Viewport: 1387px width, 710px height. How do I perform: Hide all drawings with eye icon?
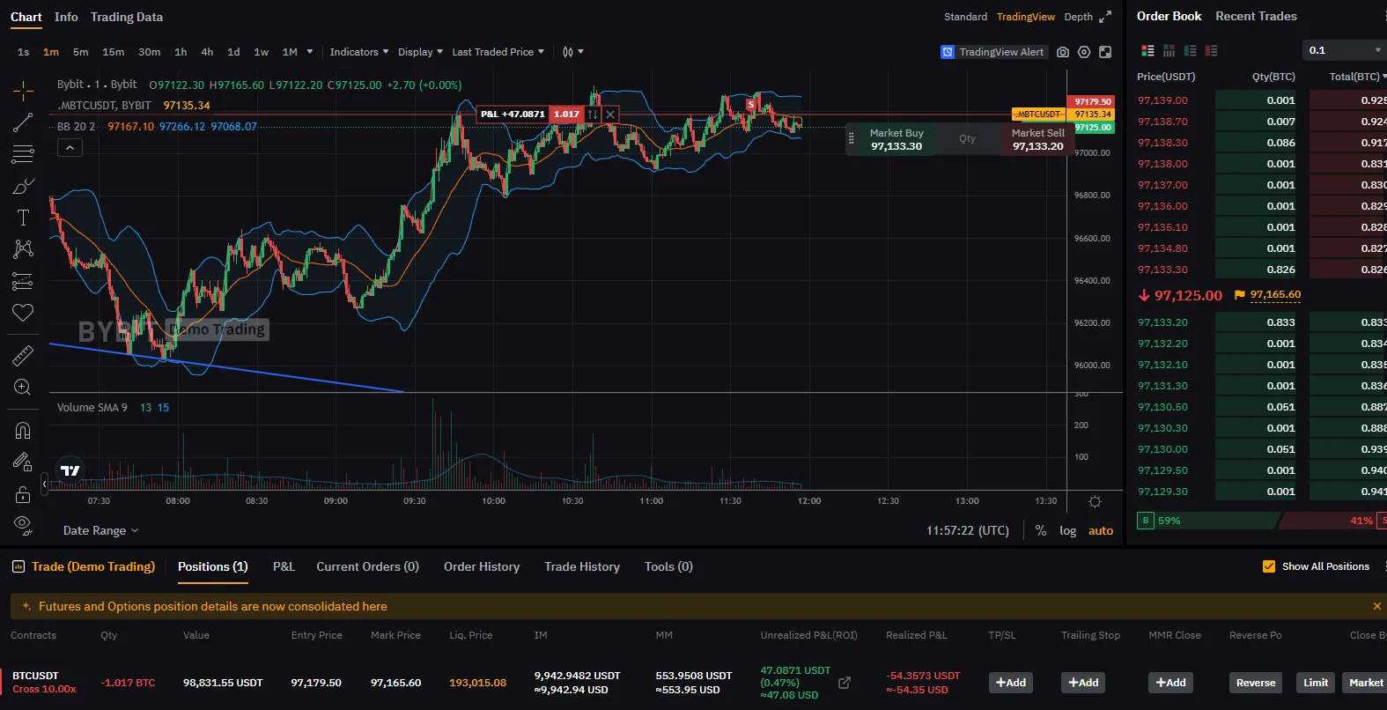[23, 525]
